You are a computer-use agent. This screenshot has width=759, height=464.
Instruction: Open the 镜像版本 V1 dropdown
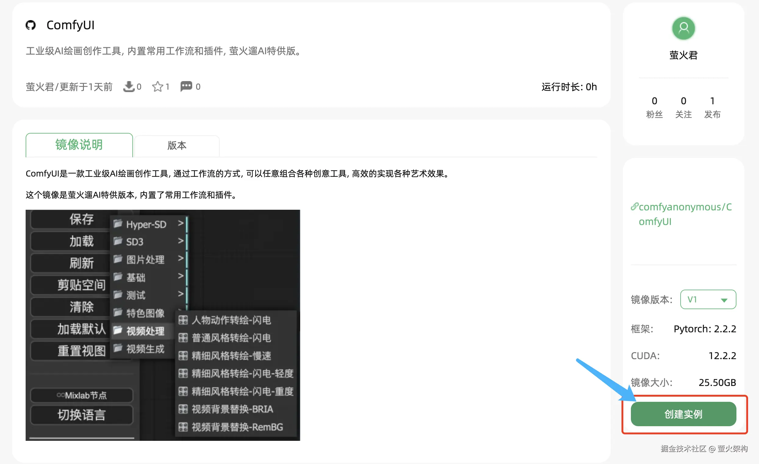[x=708, y=299]
